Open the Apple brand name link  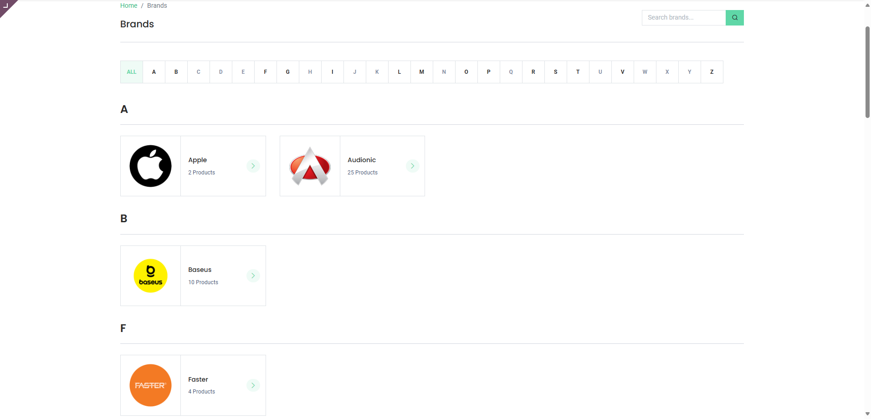point(197,160)
